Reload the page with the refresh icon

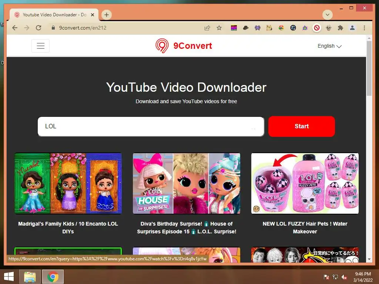click(38, 28)
